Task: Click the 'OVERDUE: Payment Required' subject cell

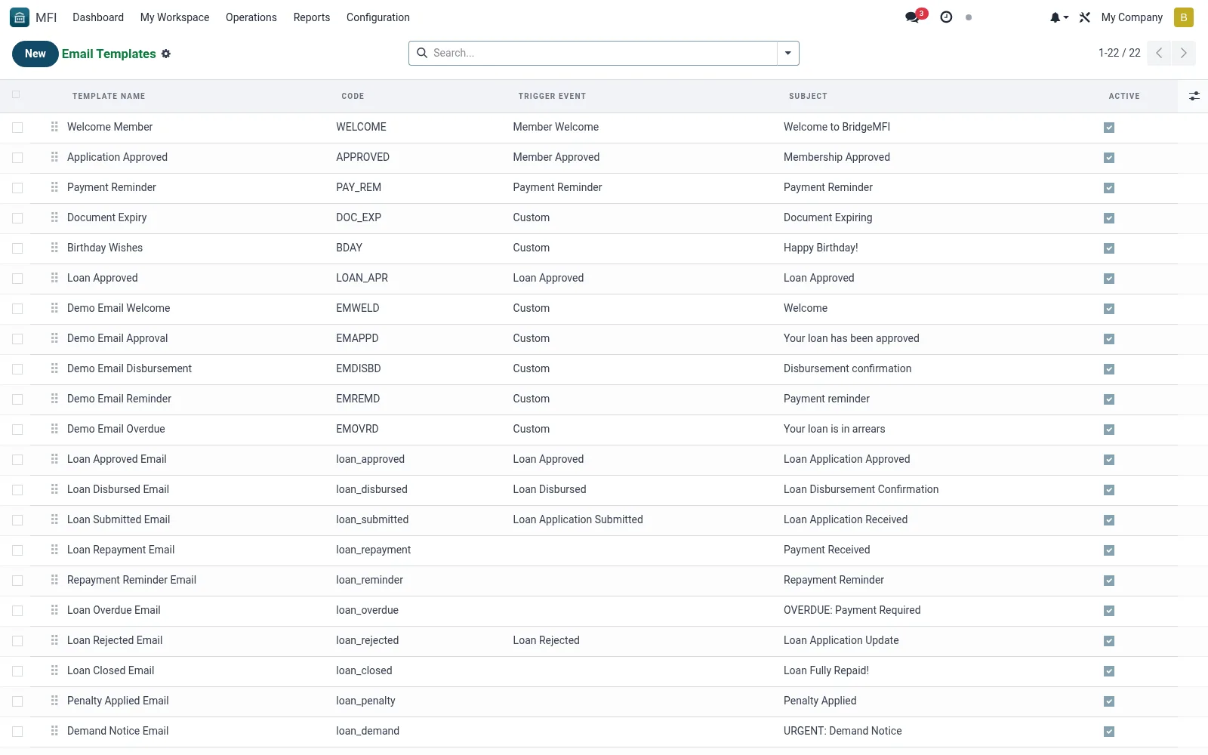Action: point(852,610)
